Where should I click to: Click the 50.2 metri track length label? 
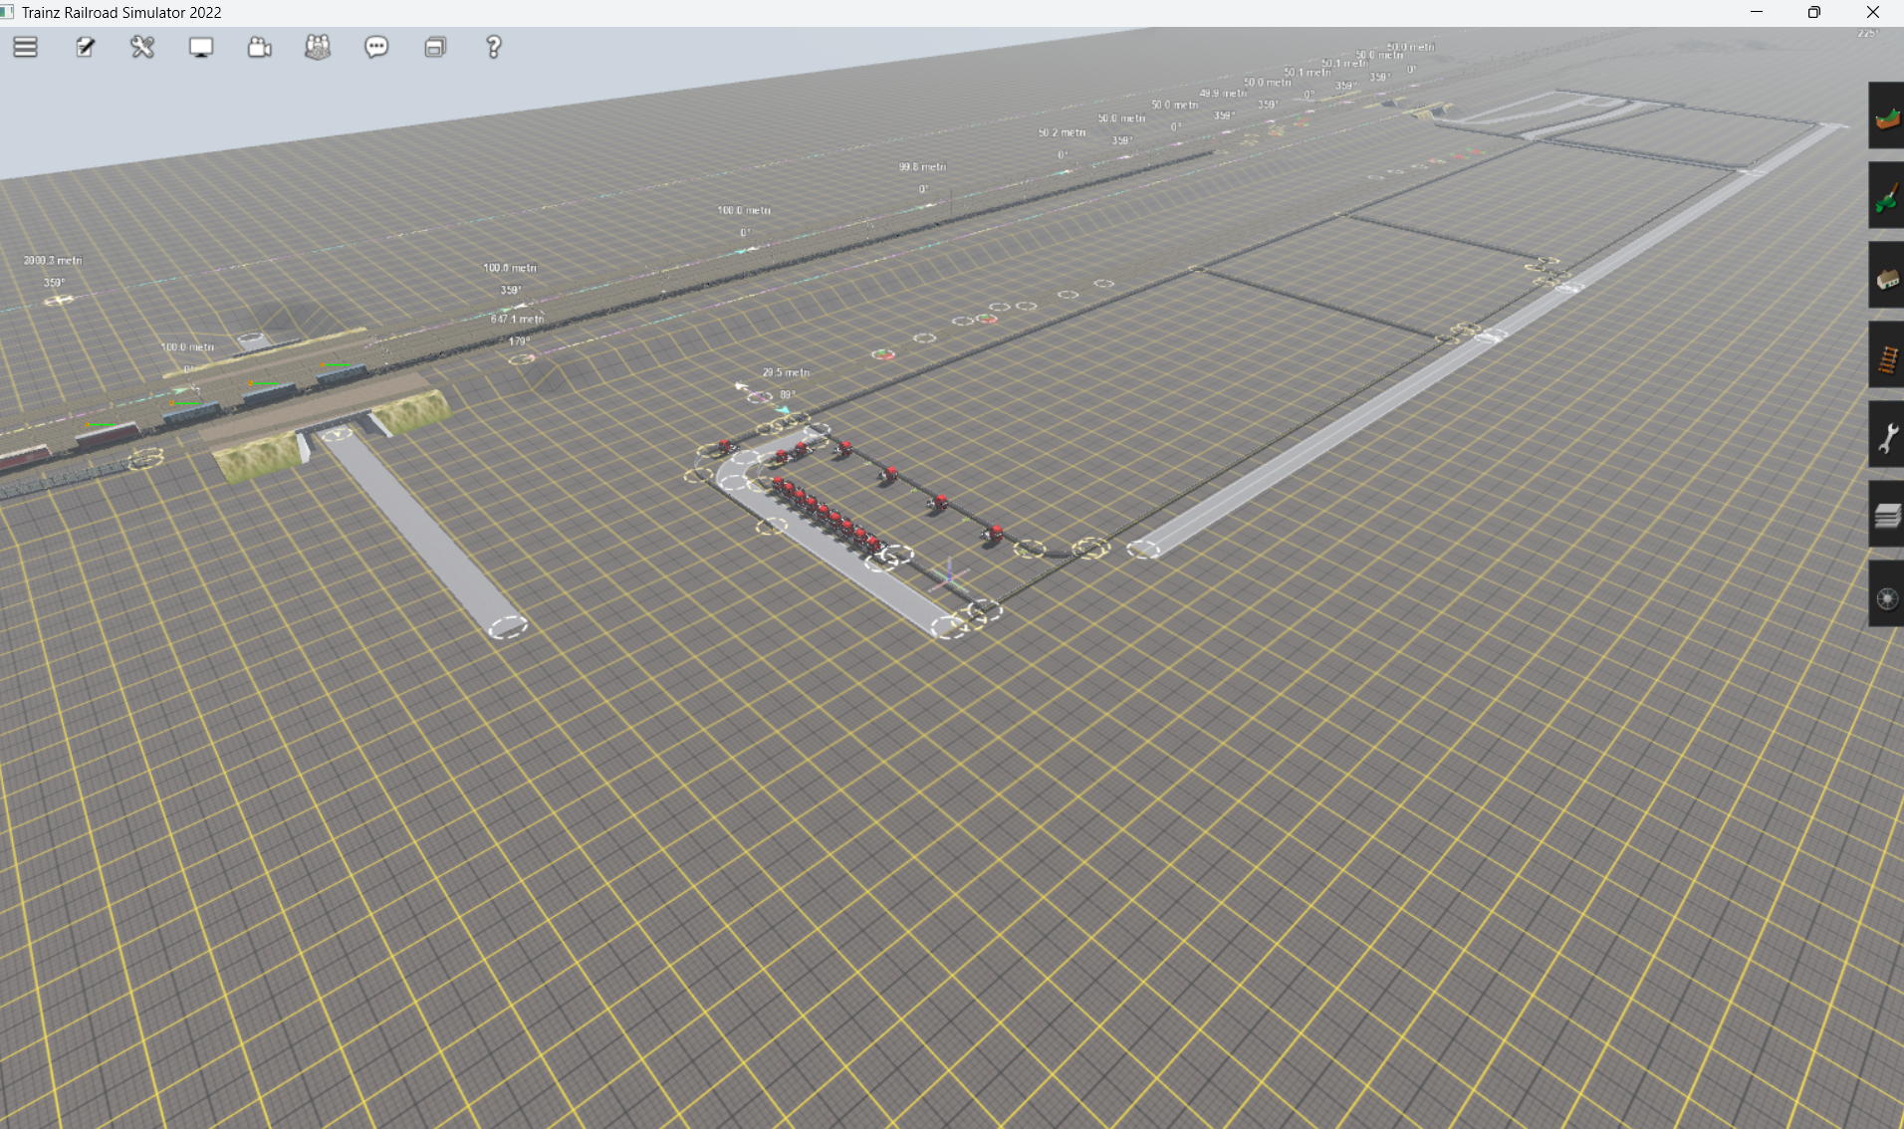point(1062,132)
